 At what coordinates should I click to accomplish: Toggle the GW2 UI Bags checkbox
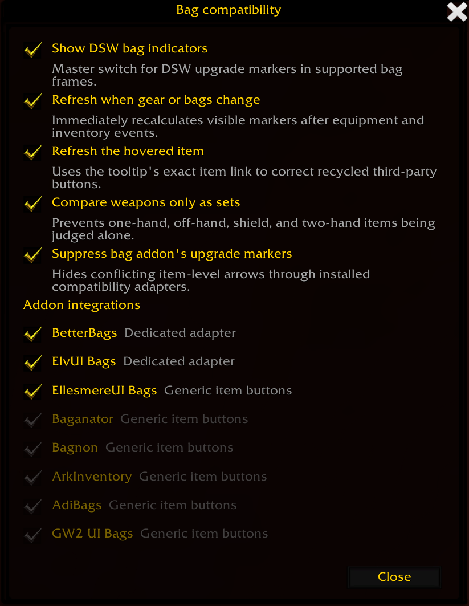33,535
